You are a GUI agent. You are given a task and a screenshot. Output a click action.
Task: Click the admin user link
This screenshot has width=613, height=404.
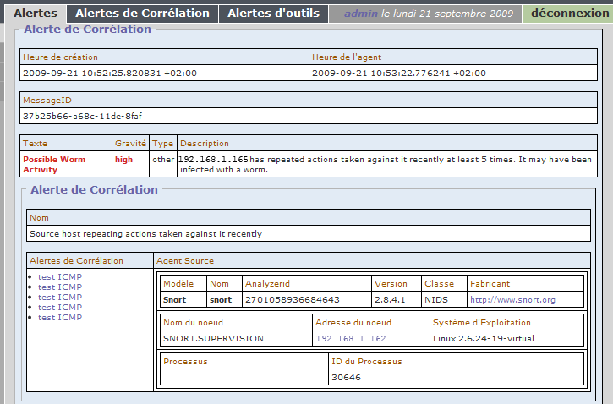tap(360, 14)
